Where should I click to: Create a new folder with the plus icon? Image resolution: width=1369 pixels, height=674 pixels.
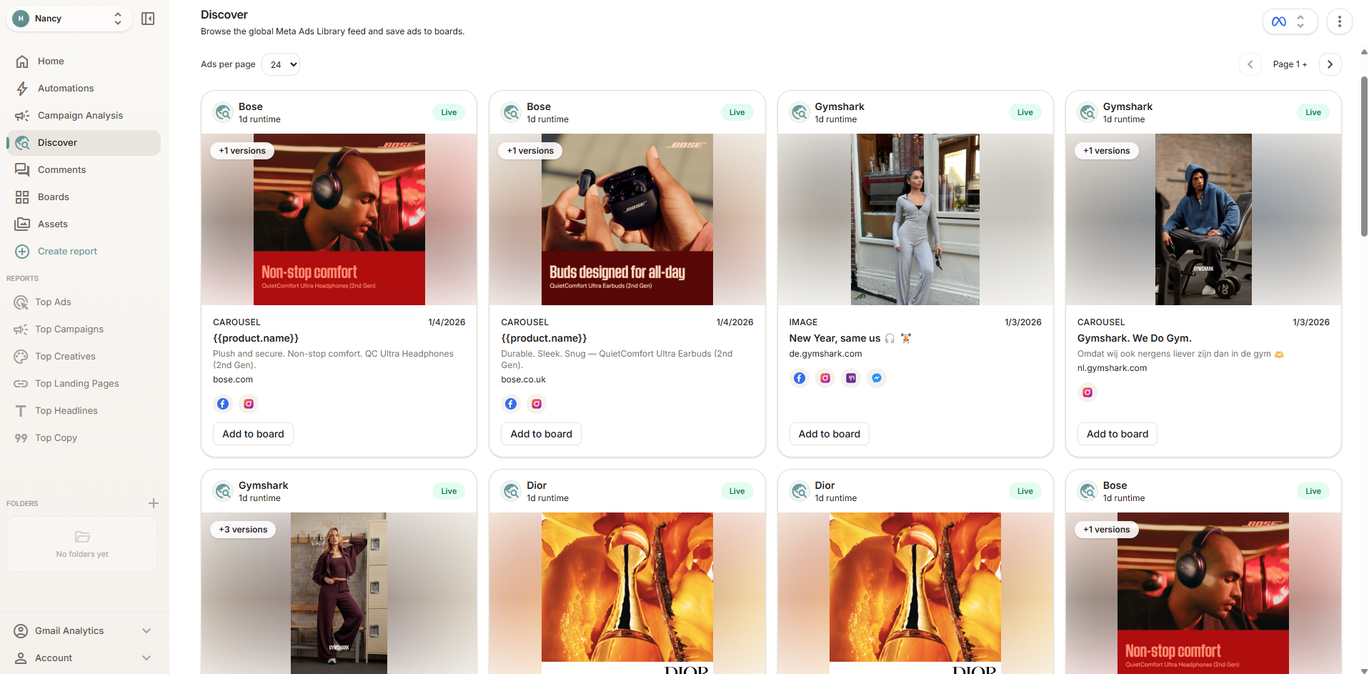point(154,502)
